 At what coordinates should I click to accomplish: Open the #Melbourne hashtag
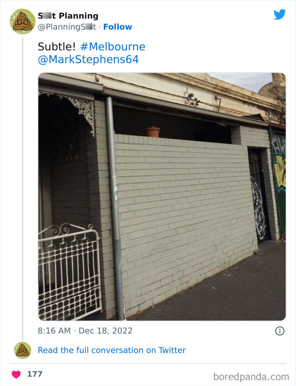[113, 47]
